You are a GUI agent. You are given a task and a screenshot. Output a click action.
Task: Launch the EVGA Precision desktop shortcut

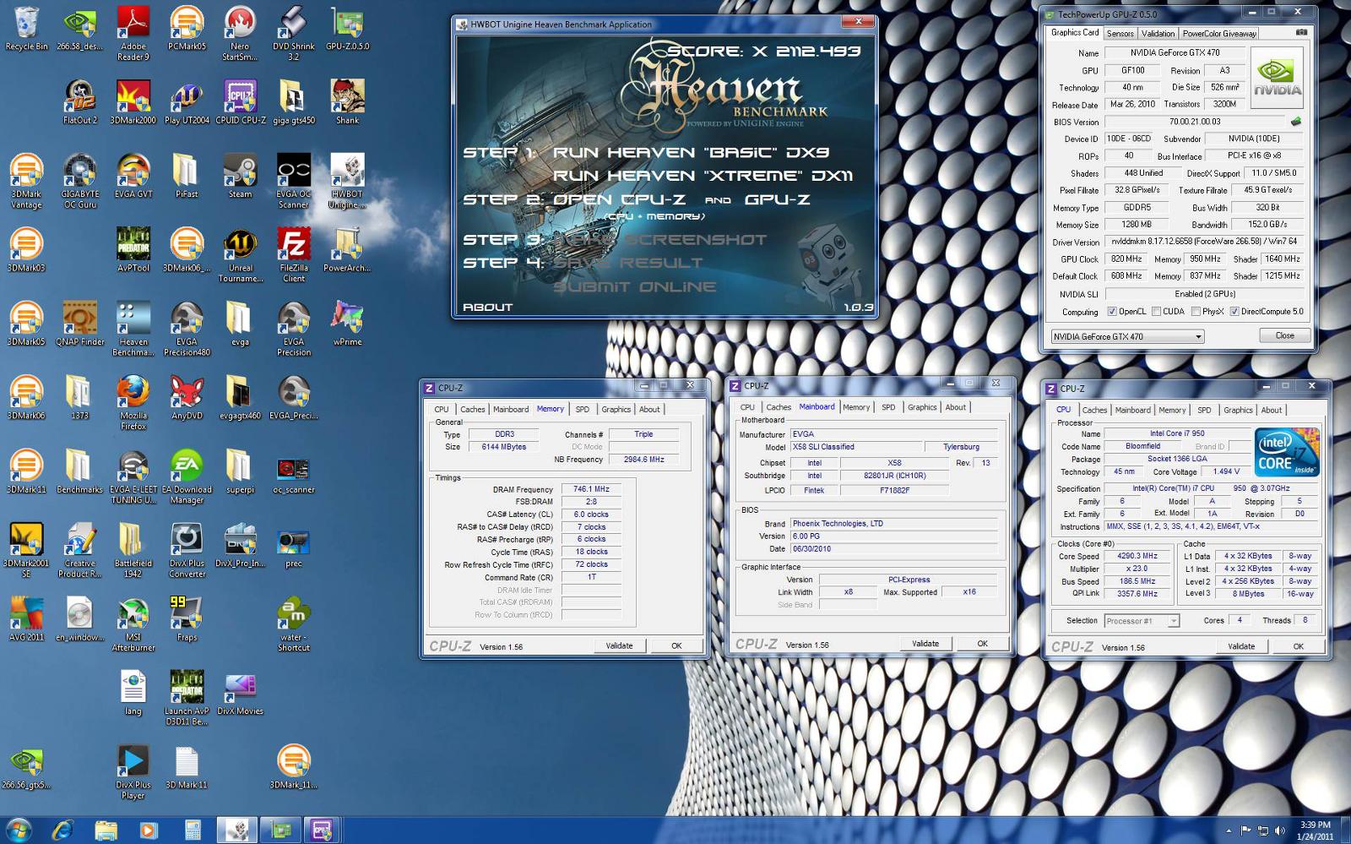pyautogui.click(x=294, y=329)
